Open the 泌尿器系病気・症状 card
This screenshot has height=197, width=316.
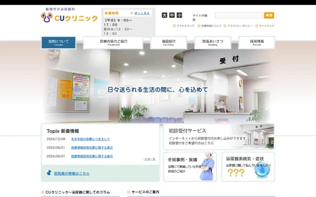coord(248,167)
